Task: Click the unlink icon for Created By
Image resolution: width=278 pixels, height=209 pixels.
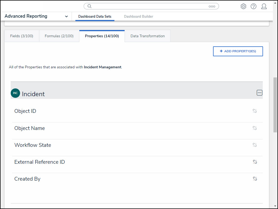Action: [x=254, y=179]
